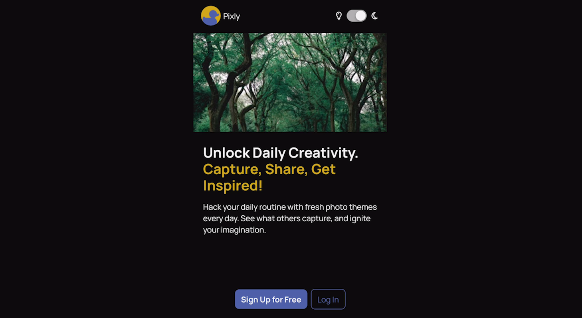Click the lightbulb light-mode icon
This screenshot has height=318, width=582.
[339, 16]
